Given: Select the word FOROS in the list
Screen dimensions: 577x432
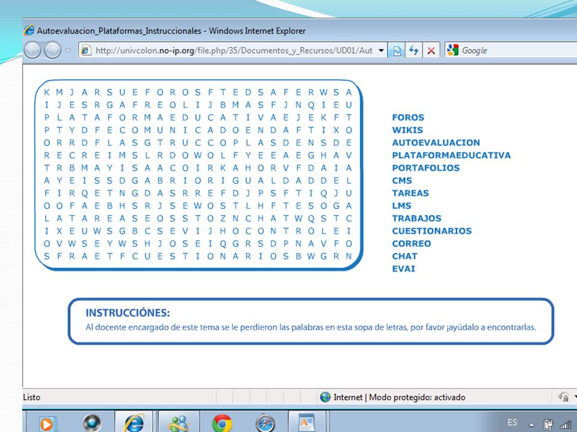Looking at the screenshot, I should point(408,118).
